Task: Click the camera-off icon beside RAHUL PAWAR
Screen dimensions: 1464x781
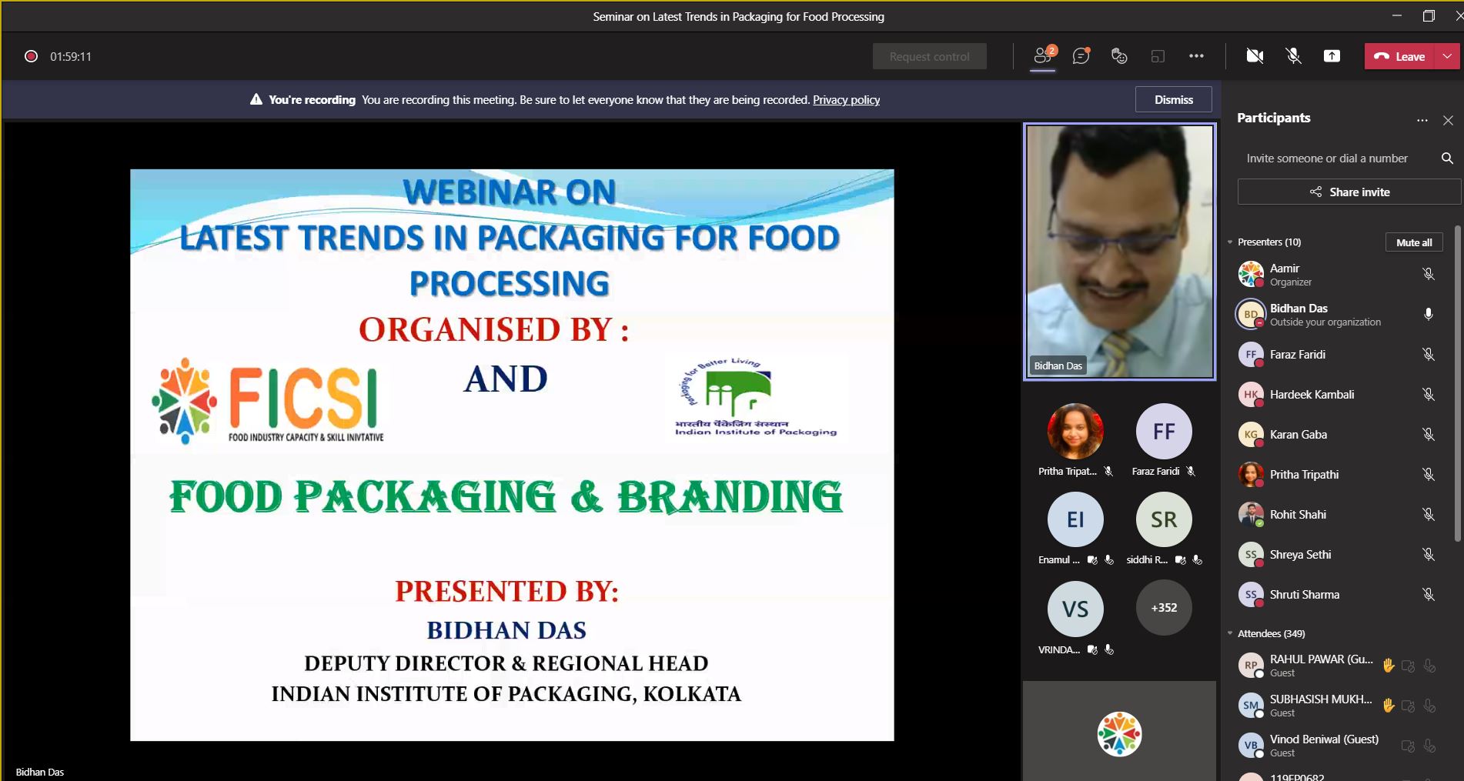Action: (x=1409, y=665)
